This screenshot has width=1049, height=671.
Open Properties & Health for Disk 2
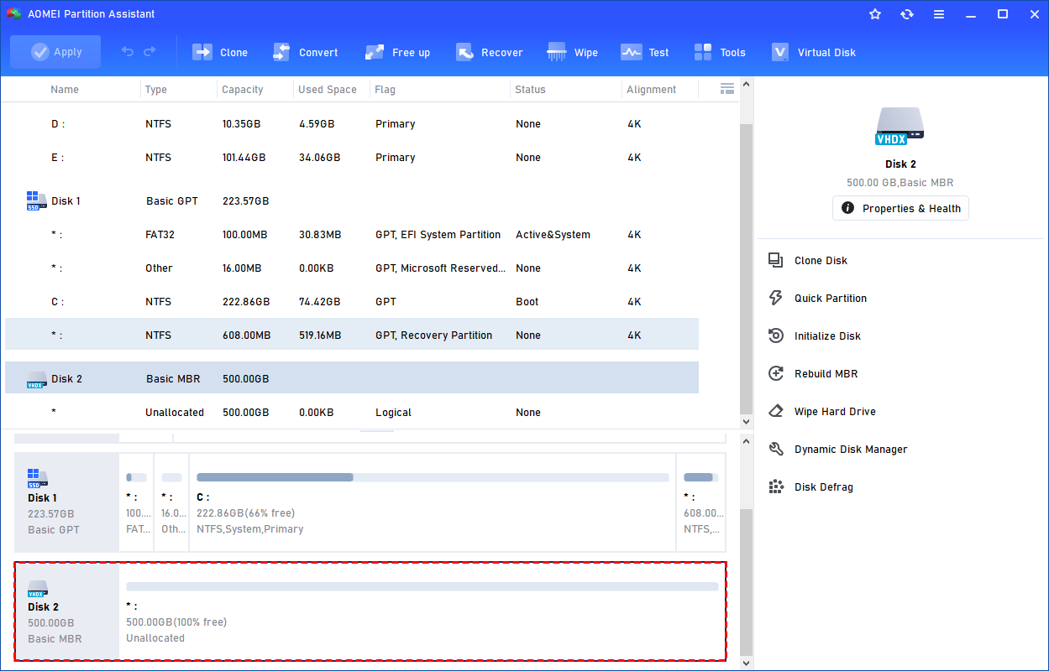pos(900,208)
